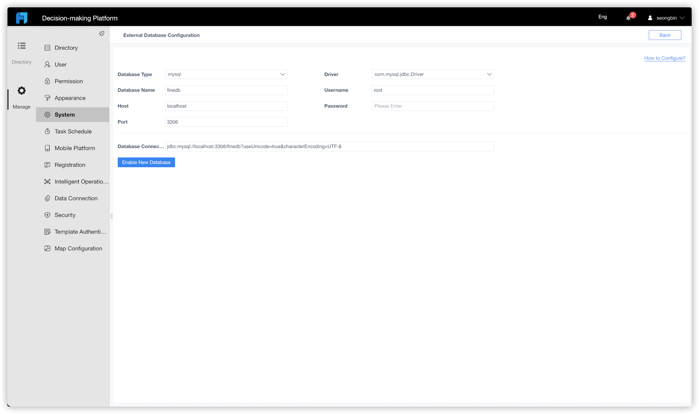Click the user avatar icon beside seongbin
Screen dimensions: 699x414
coord(650,18)
